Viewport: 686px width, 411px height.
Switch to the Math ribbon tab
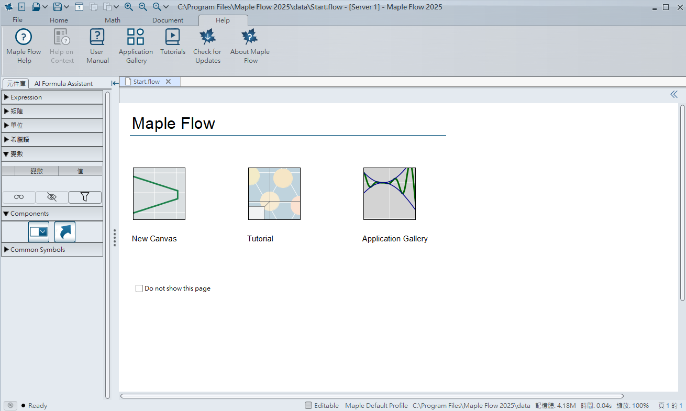(x=113, y=20)
